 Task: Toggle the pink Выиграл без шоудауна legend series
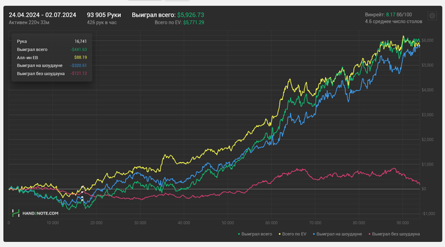click(x=394, y=234)
